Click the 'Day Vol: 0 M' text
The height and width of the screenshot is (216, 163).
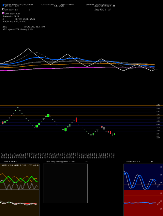[102, 10]
